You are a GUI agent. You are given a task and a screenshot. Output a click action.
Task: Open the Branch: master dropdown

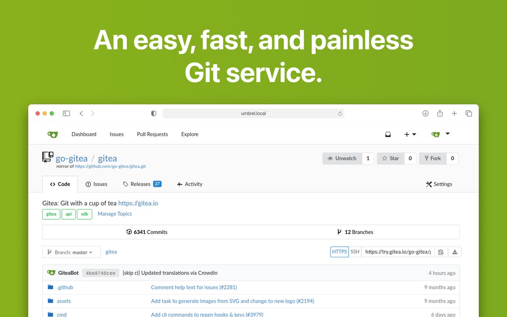coord(71,252)
